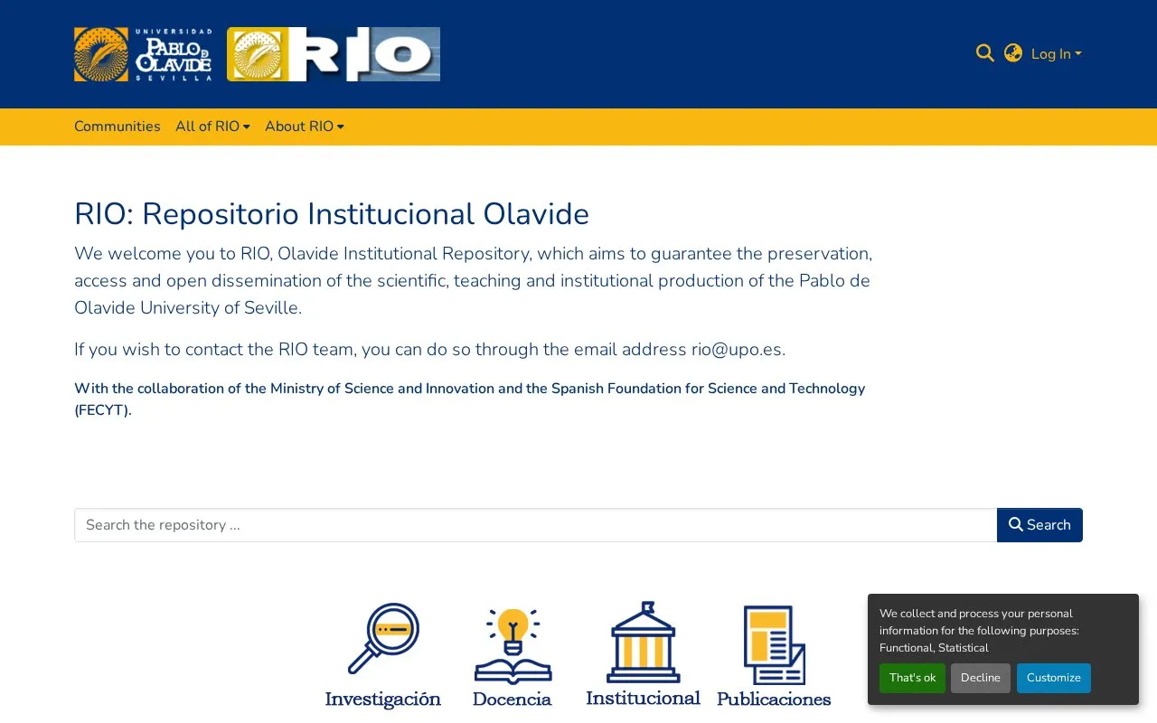
Task: Open the Institucional building icon
Action: point(643,654)
